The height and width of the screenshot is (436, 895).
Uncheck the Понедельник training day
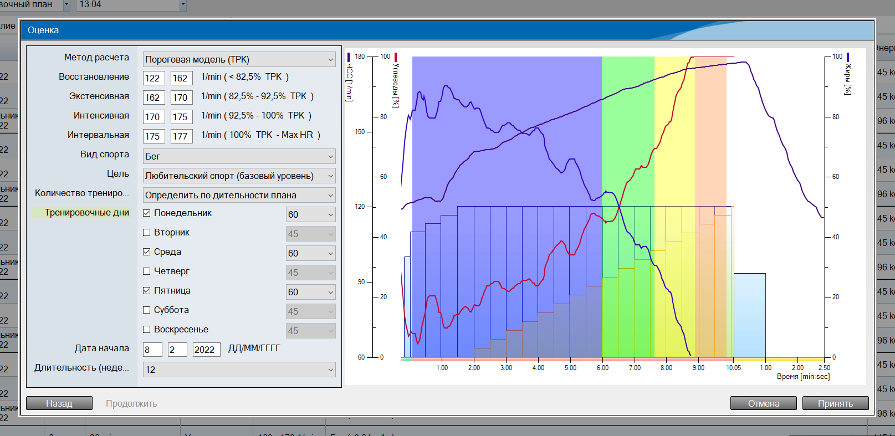(147, 213)
